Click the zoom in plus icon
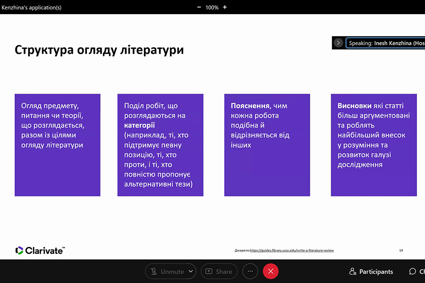The width and height of the screenshot is (425, 283). pyautogui.click(x=225, y=7)
